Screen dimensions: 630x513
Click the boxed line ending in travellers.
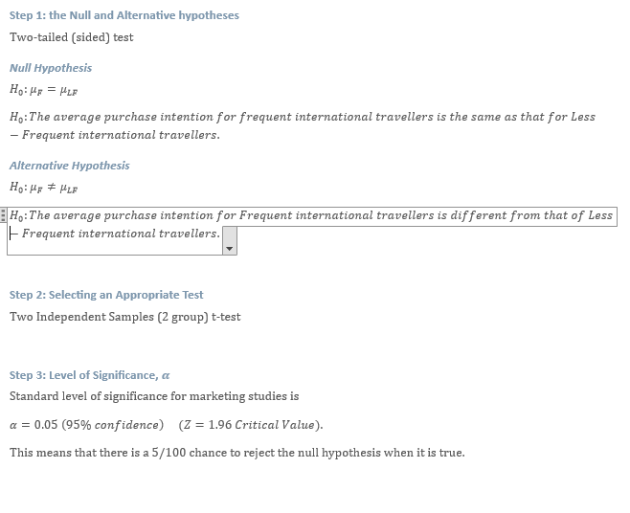pos(115,234)
